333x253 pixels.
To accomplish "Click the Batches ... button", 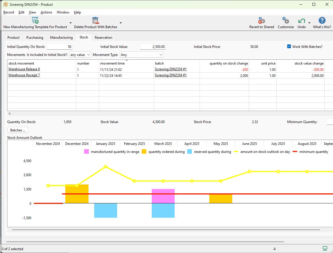I will pos(18,130).
